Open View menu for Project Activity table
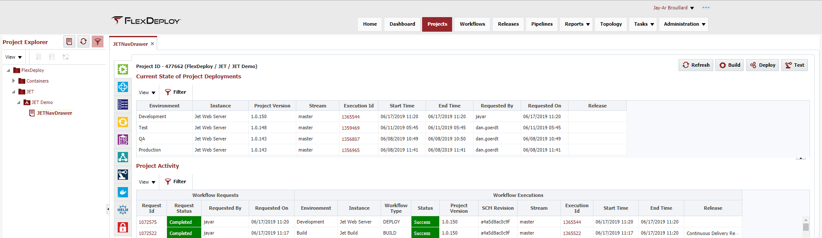The width and height of the screenshot is (822, 238). click(147, 182)
